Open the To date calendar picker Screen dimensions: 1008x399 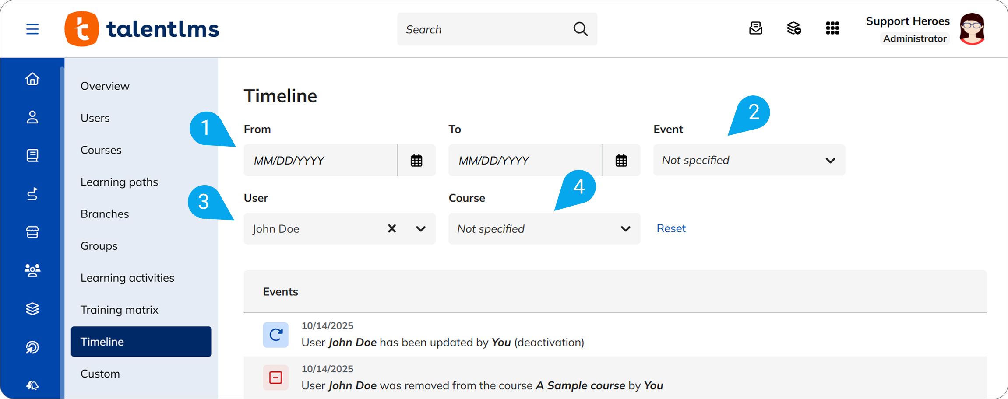621,161
